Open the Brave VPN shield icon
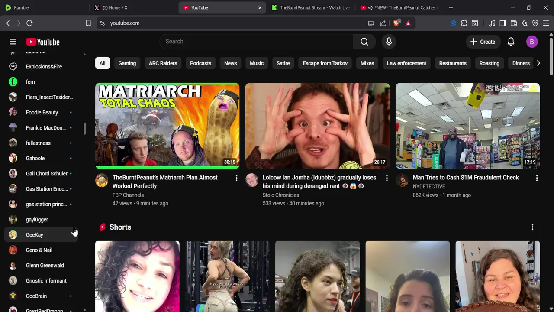 (535, 23)
